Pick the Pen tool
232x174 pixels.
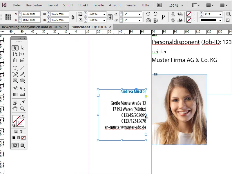[x=15, y=74]
